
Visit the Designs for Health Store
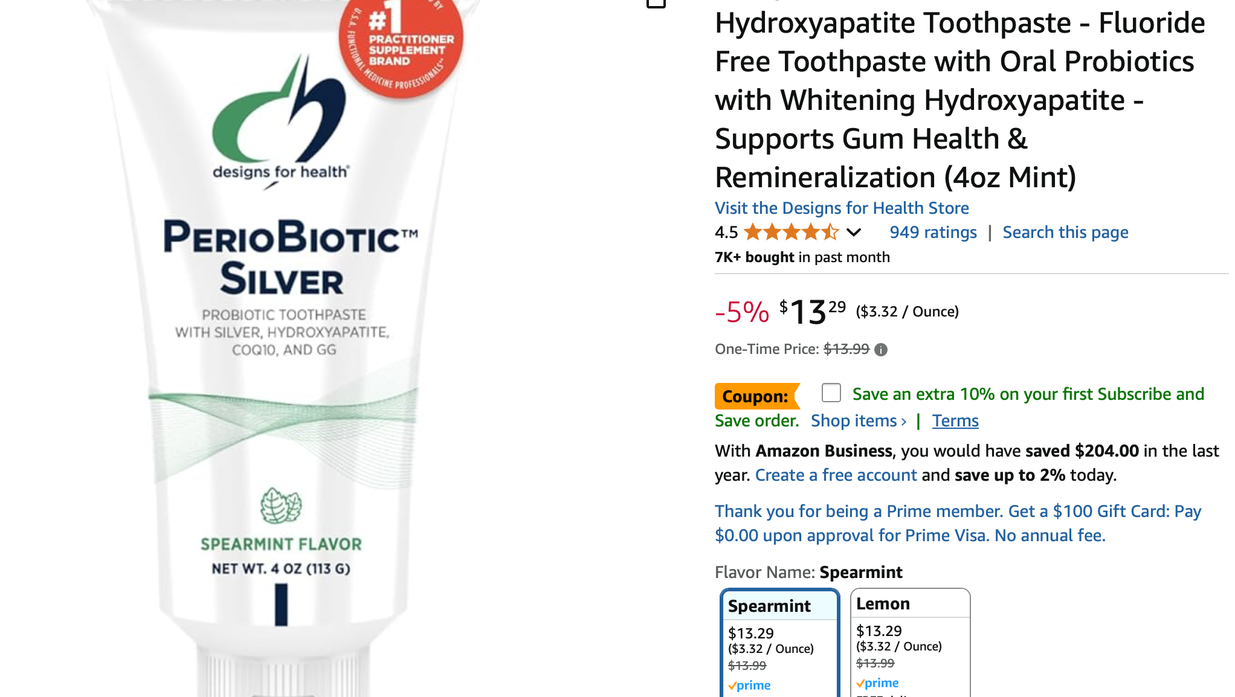[842, 208]
